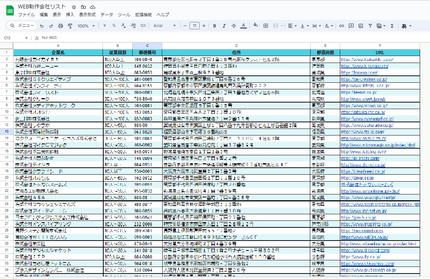Apply percent number format
Image resolution: width=430 pixels, height=279 pixels.
114,26
